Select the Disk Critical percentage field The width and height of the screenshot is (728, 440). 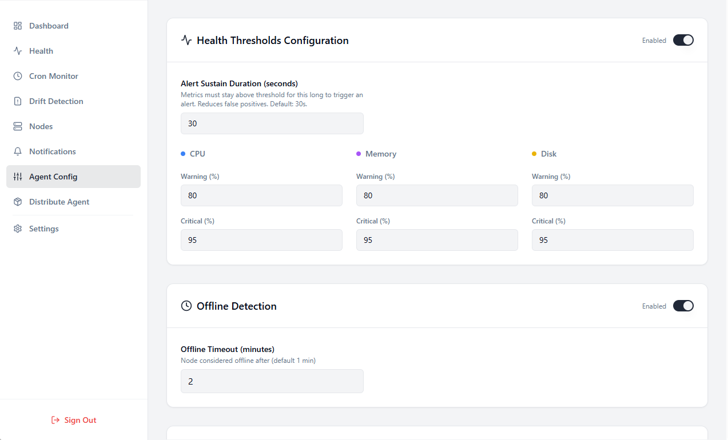tap(612, 240)
